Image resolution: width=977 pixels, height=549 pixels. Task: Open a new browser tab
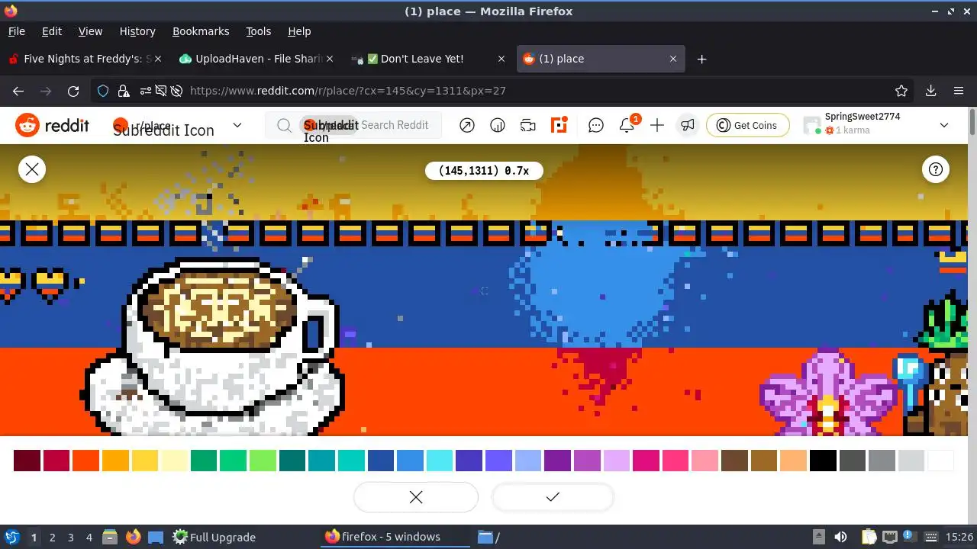point(701,59)
